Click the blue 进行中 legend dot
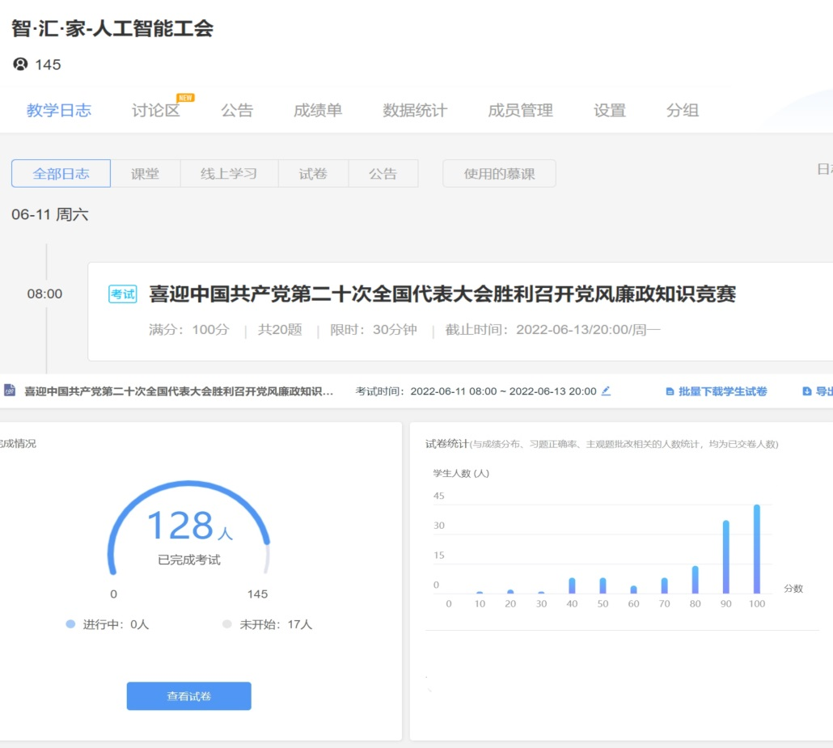833x748 pixels. click(70, 624)
